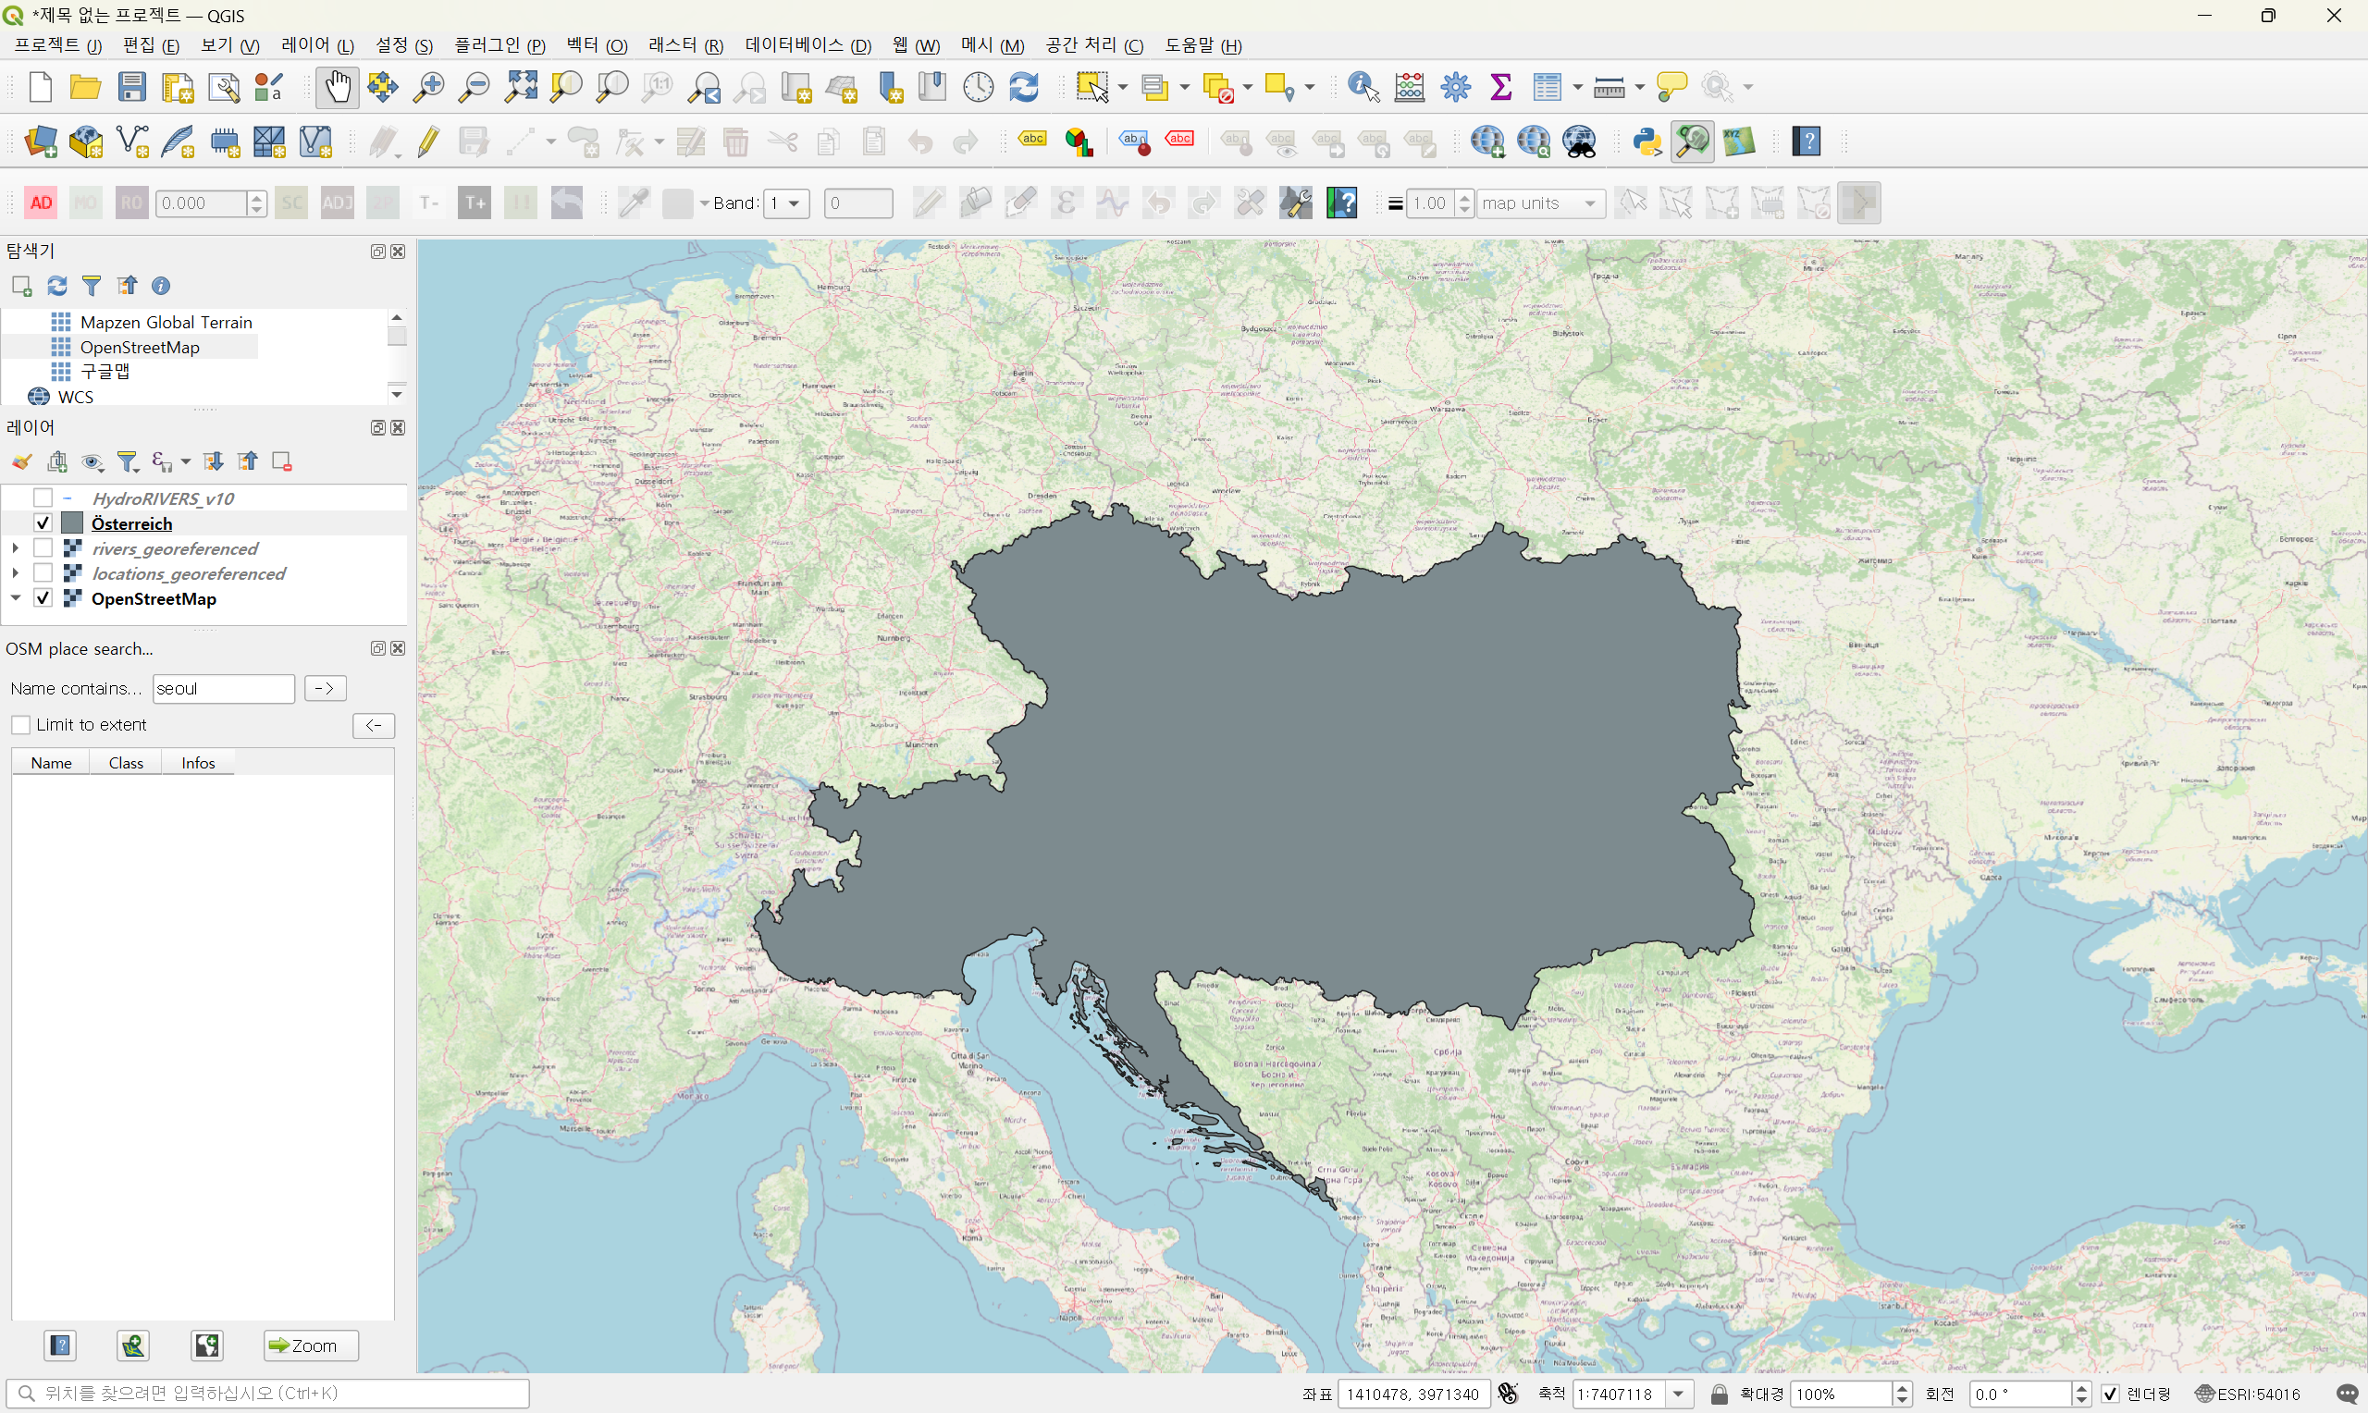Open the scale dropdown in status bar
This screenshot has height=1413, width=2368.
click(x=1679, y=1394)
